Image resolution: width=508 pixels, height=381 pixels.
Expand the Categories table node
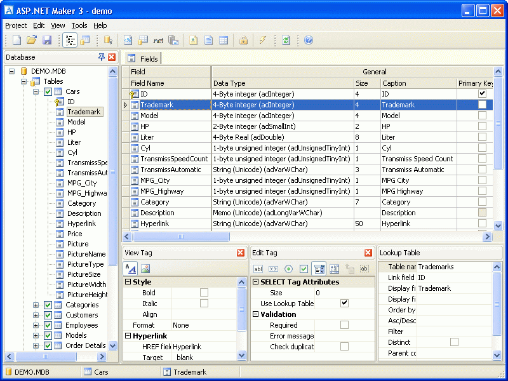click(x=36, y=305)
